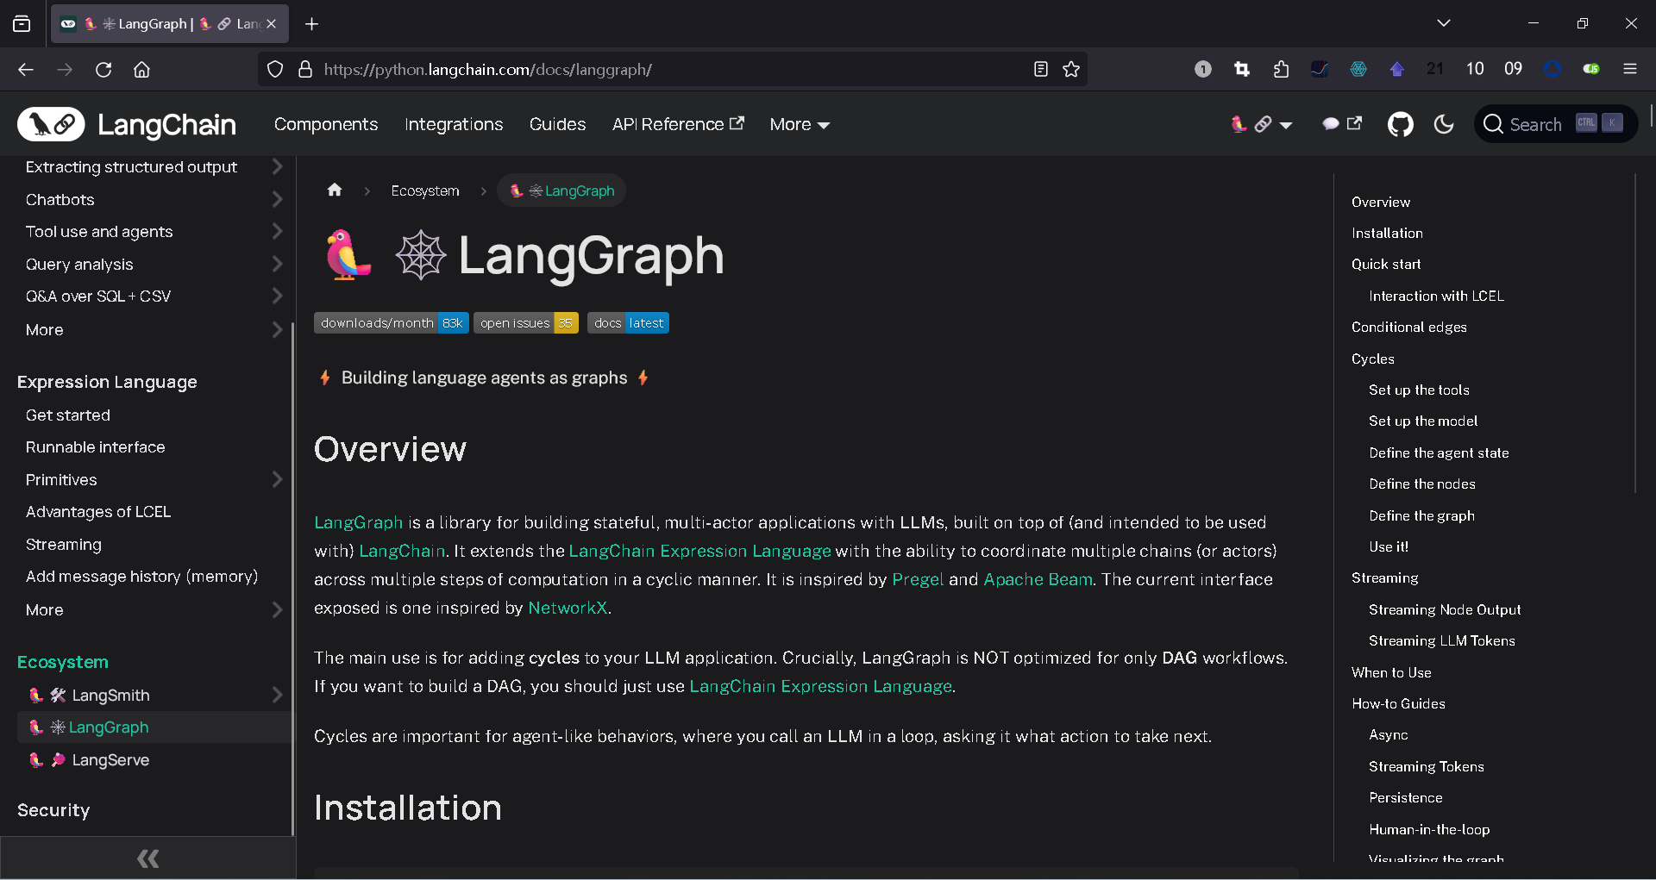Expand LangSmith ecosystem section
Screen dimensions: 1656x880
point(277,695)
